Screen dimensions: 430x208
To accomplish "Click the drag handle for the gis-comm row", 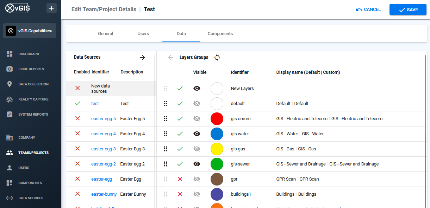I will click(x=166, y=119).
